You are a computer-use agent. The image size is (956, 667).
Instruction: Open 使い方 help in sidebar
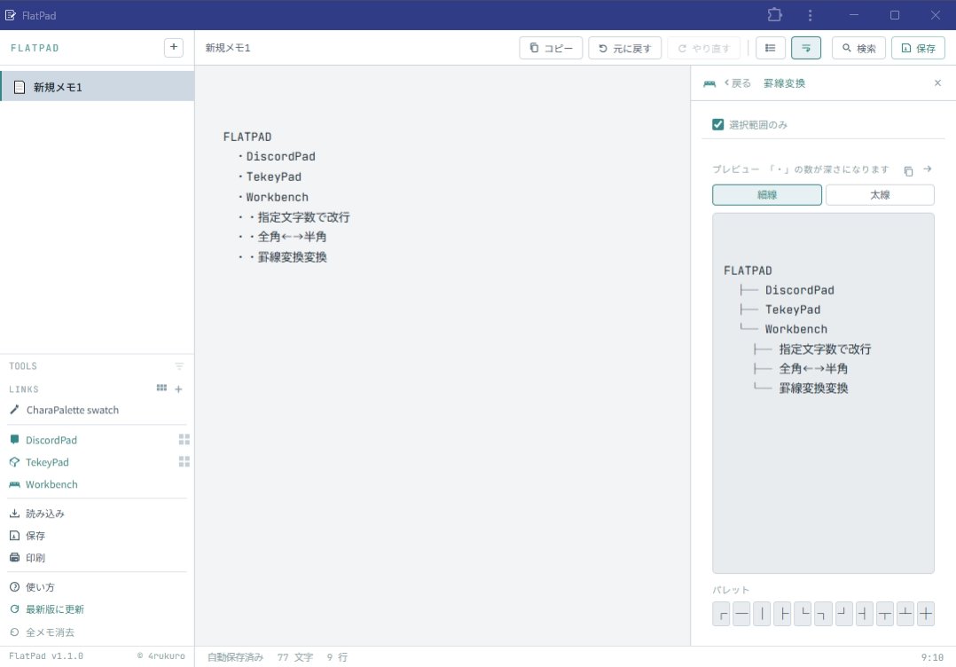40,587
